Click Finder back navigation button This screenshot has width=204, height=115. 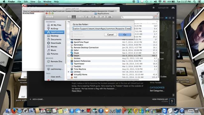click(48, 17)
